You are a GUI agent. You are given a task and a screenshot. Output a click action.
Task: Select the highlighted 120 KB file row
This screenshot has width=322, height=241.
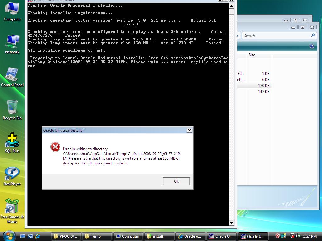click(x=254, y=85)
